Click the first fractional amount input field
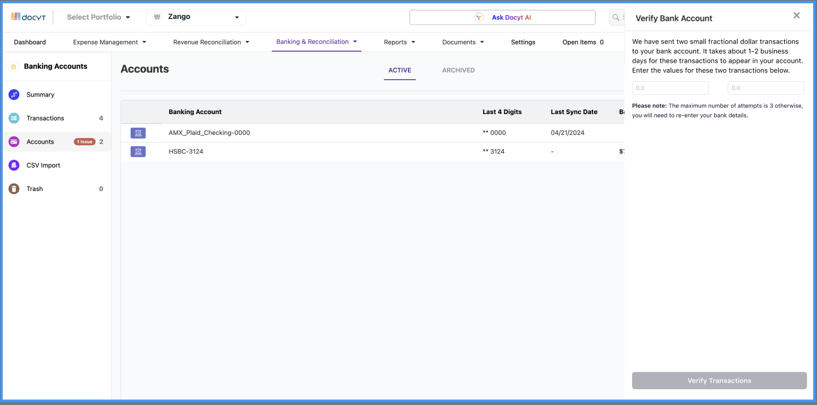Screen dimensions: 817x405 coord(670,88)
